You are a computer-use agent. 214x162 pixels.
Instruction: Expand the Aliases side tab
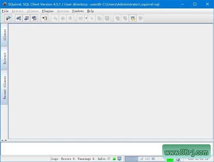tap(4, 35)
